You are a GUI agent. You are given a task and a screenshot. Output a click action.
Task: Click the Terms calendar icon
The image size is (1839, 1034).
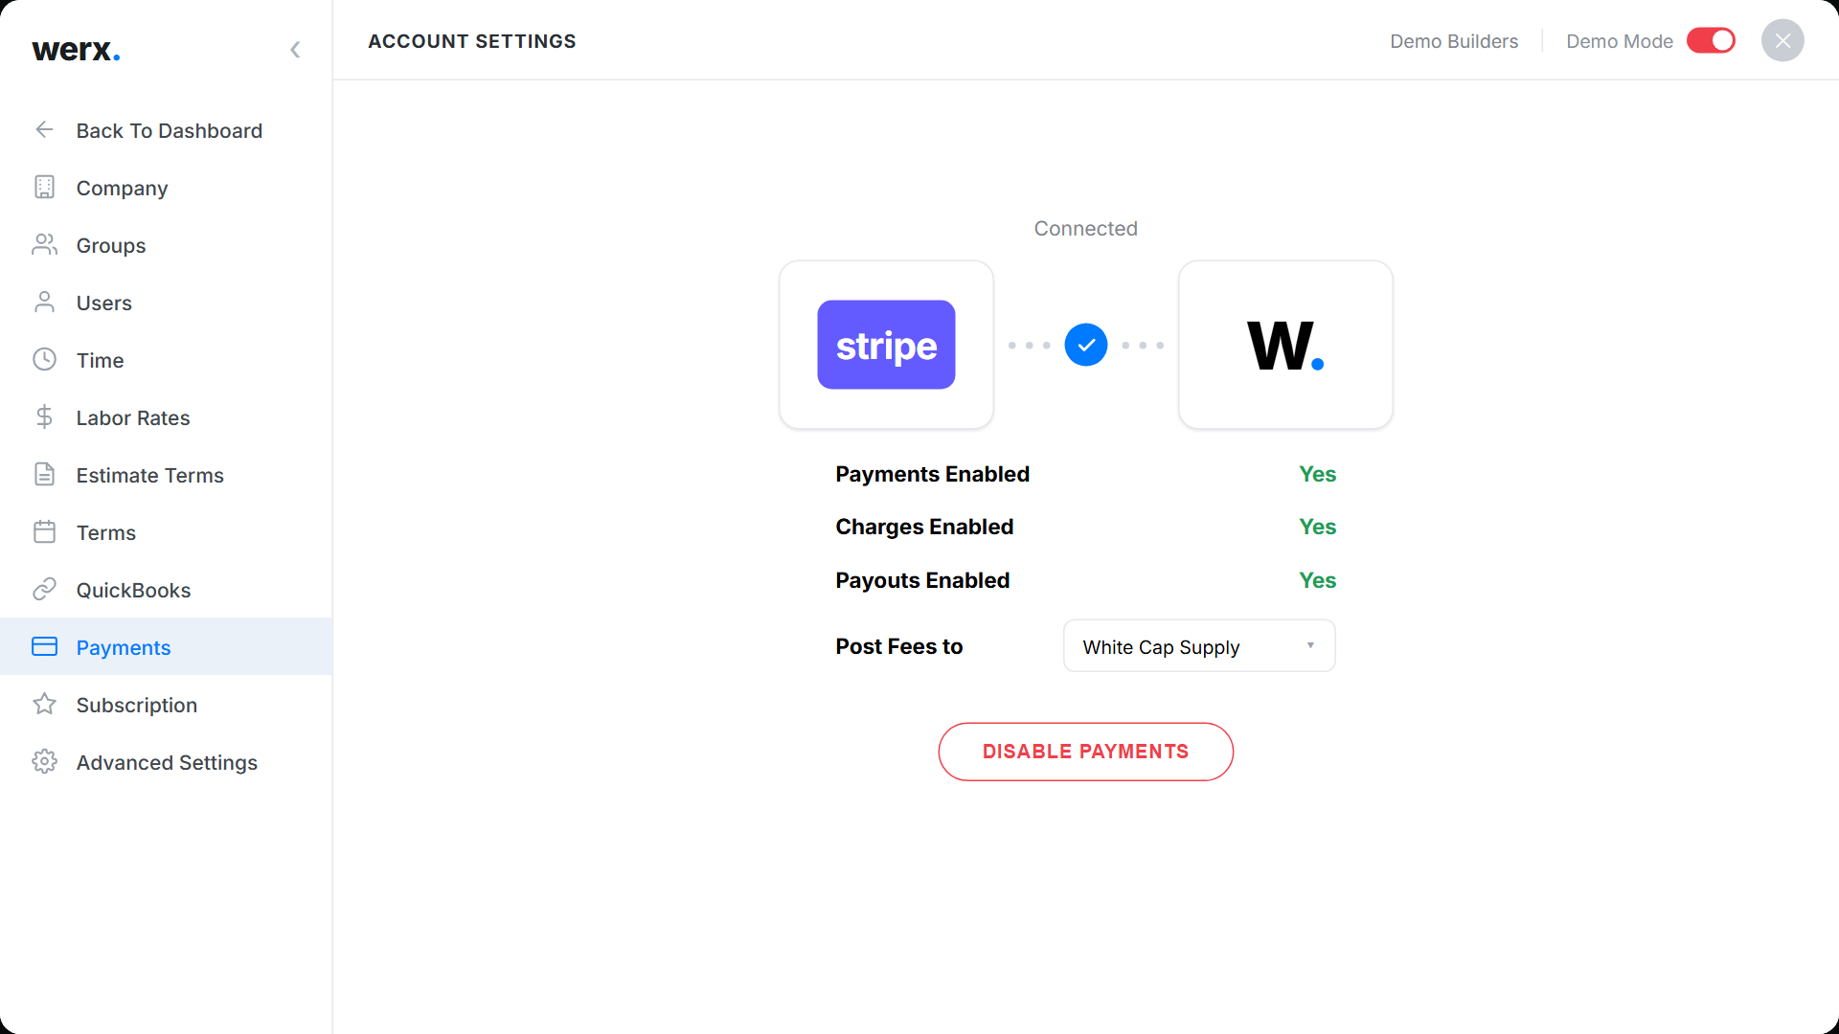pyautogui.click(x=44, y=531)
